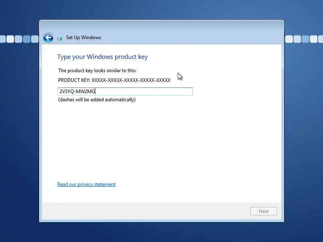Screen dimensions: 323x242
Task: Click the product key looks similar text
Action: [97, 71]
